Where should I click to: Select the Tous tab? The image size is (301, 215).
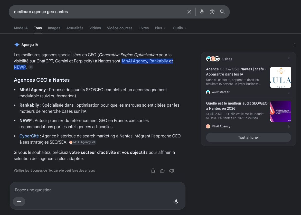(x=38, y=28)
